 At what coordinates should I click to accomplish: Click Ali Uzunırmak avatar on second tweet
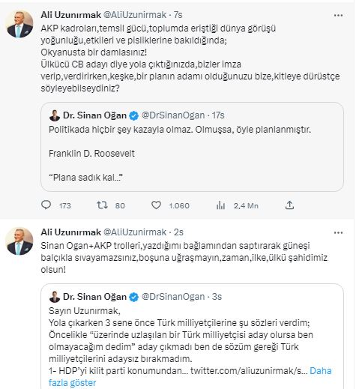19,241
